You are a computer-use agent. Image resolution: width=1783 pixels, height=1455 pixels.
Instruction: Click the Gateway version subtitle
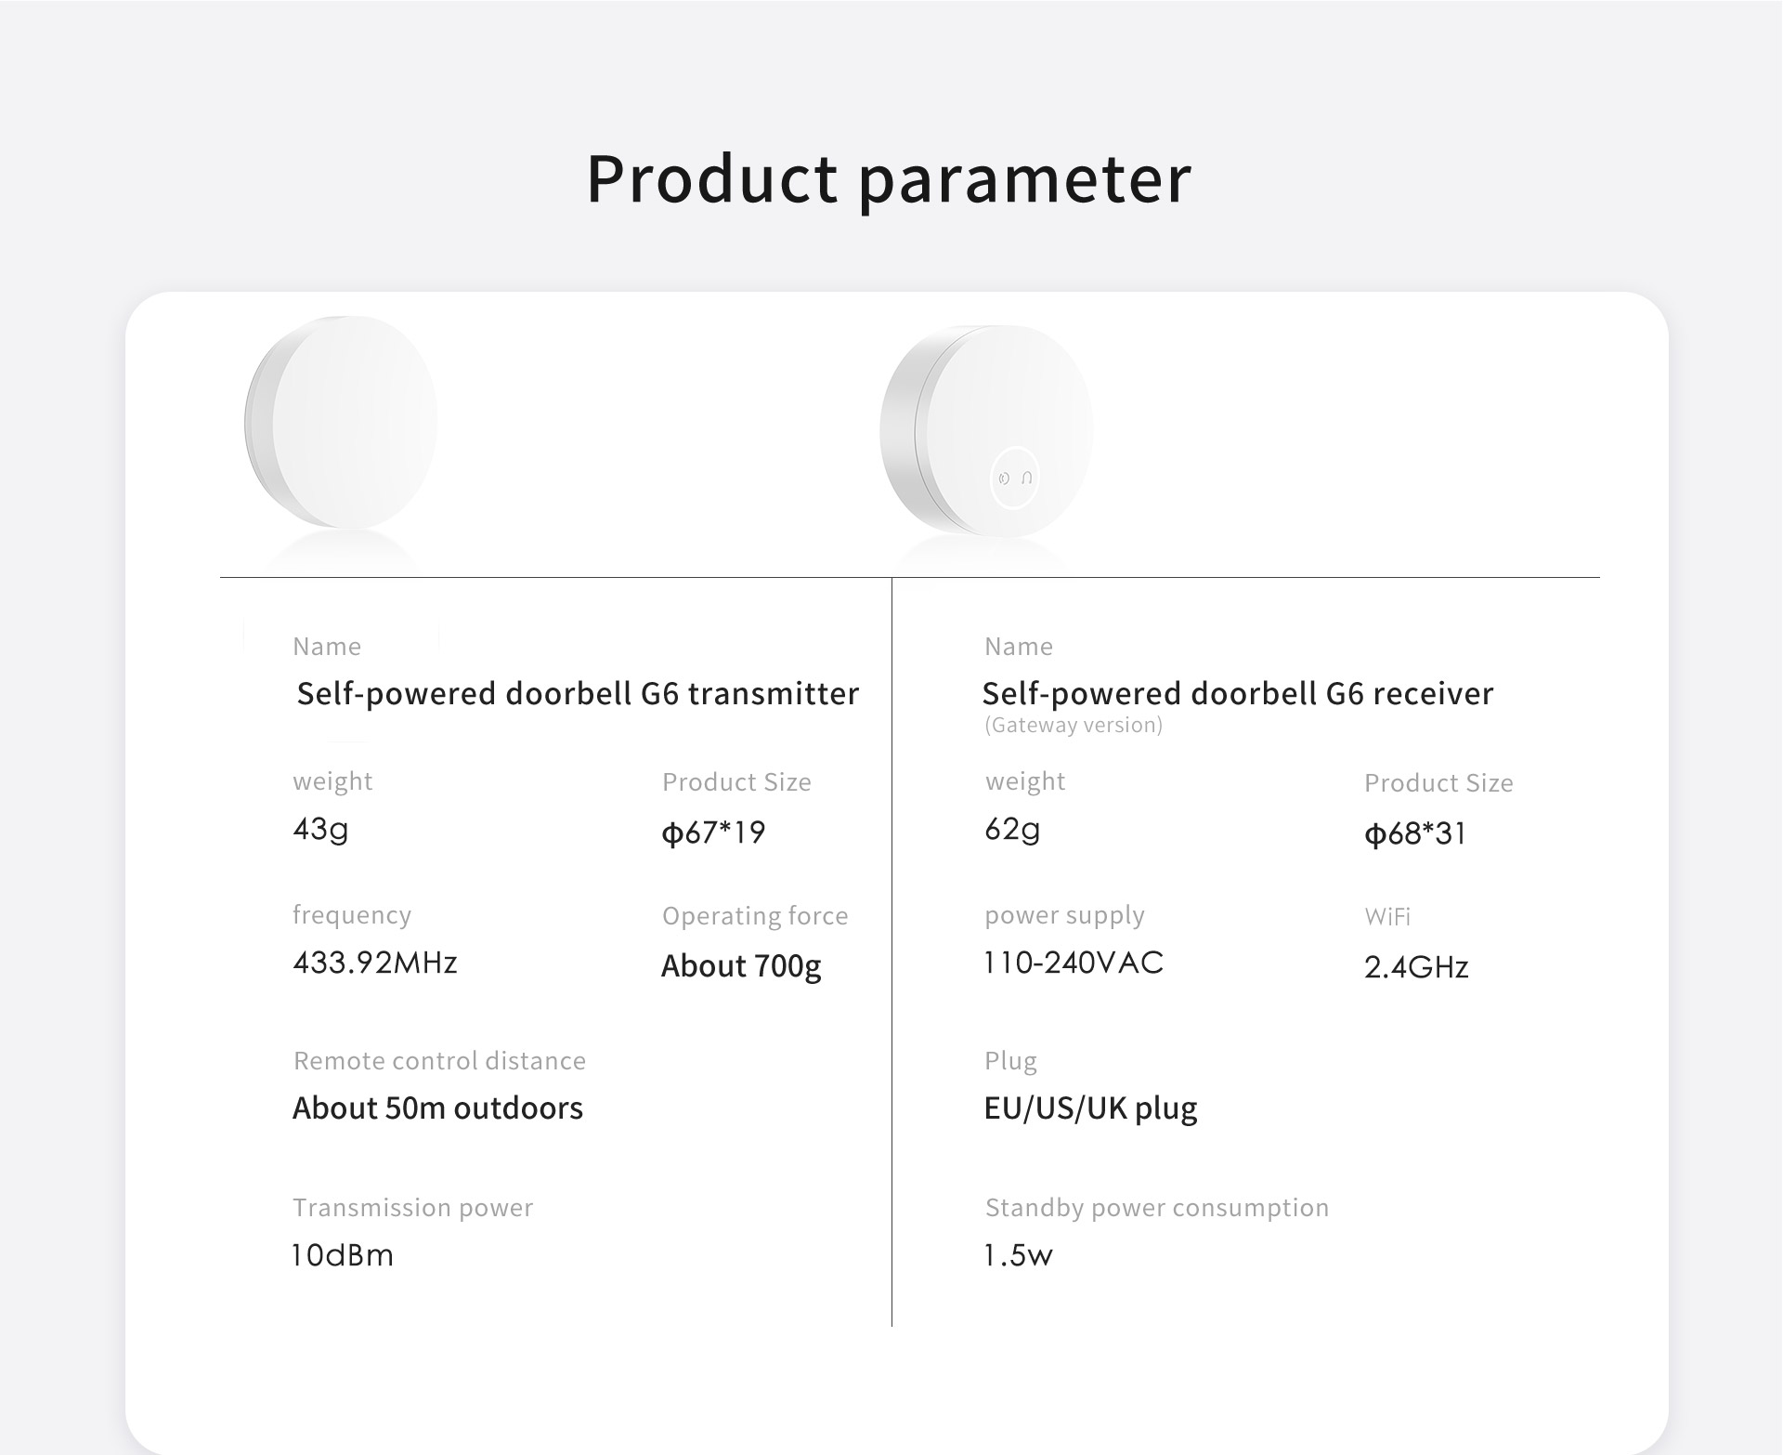tap(1074, 725)
